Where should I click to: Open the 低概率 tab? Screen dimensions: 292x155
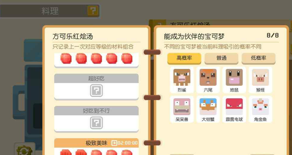(x=258, y=58)
